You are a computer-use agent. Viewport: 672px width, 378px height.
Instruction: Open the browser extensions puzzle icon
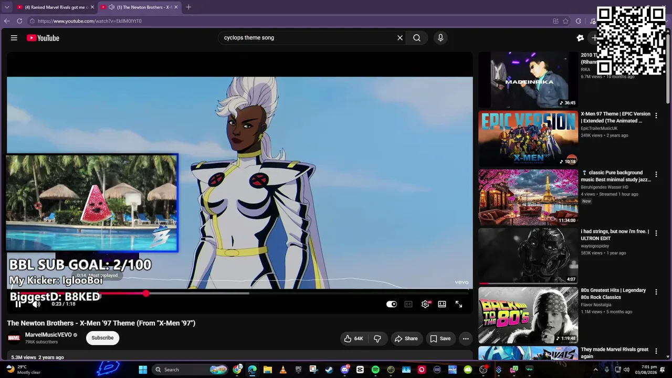[579, 21]
